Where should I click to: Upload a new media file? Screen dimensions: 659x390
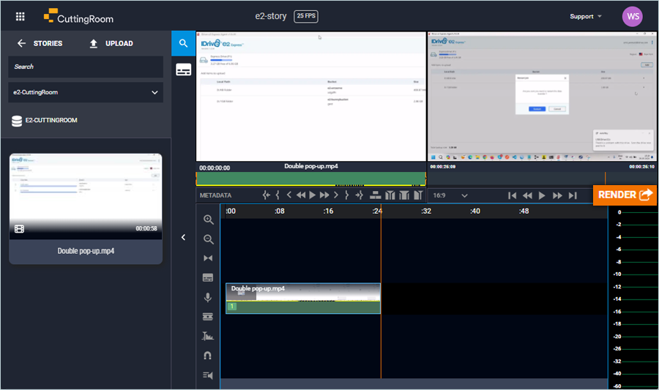coord(111,43)
